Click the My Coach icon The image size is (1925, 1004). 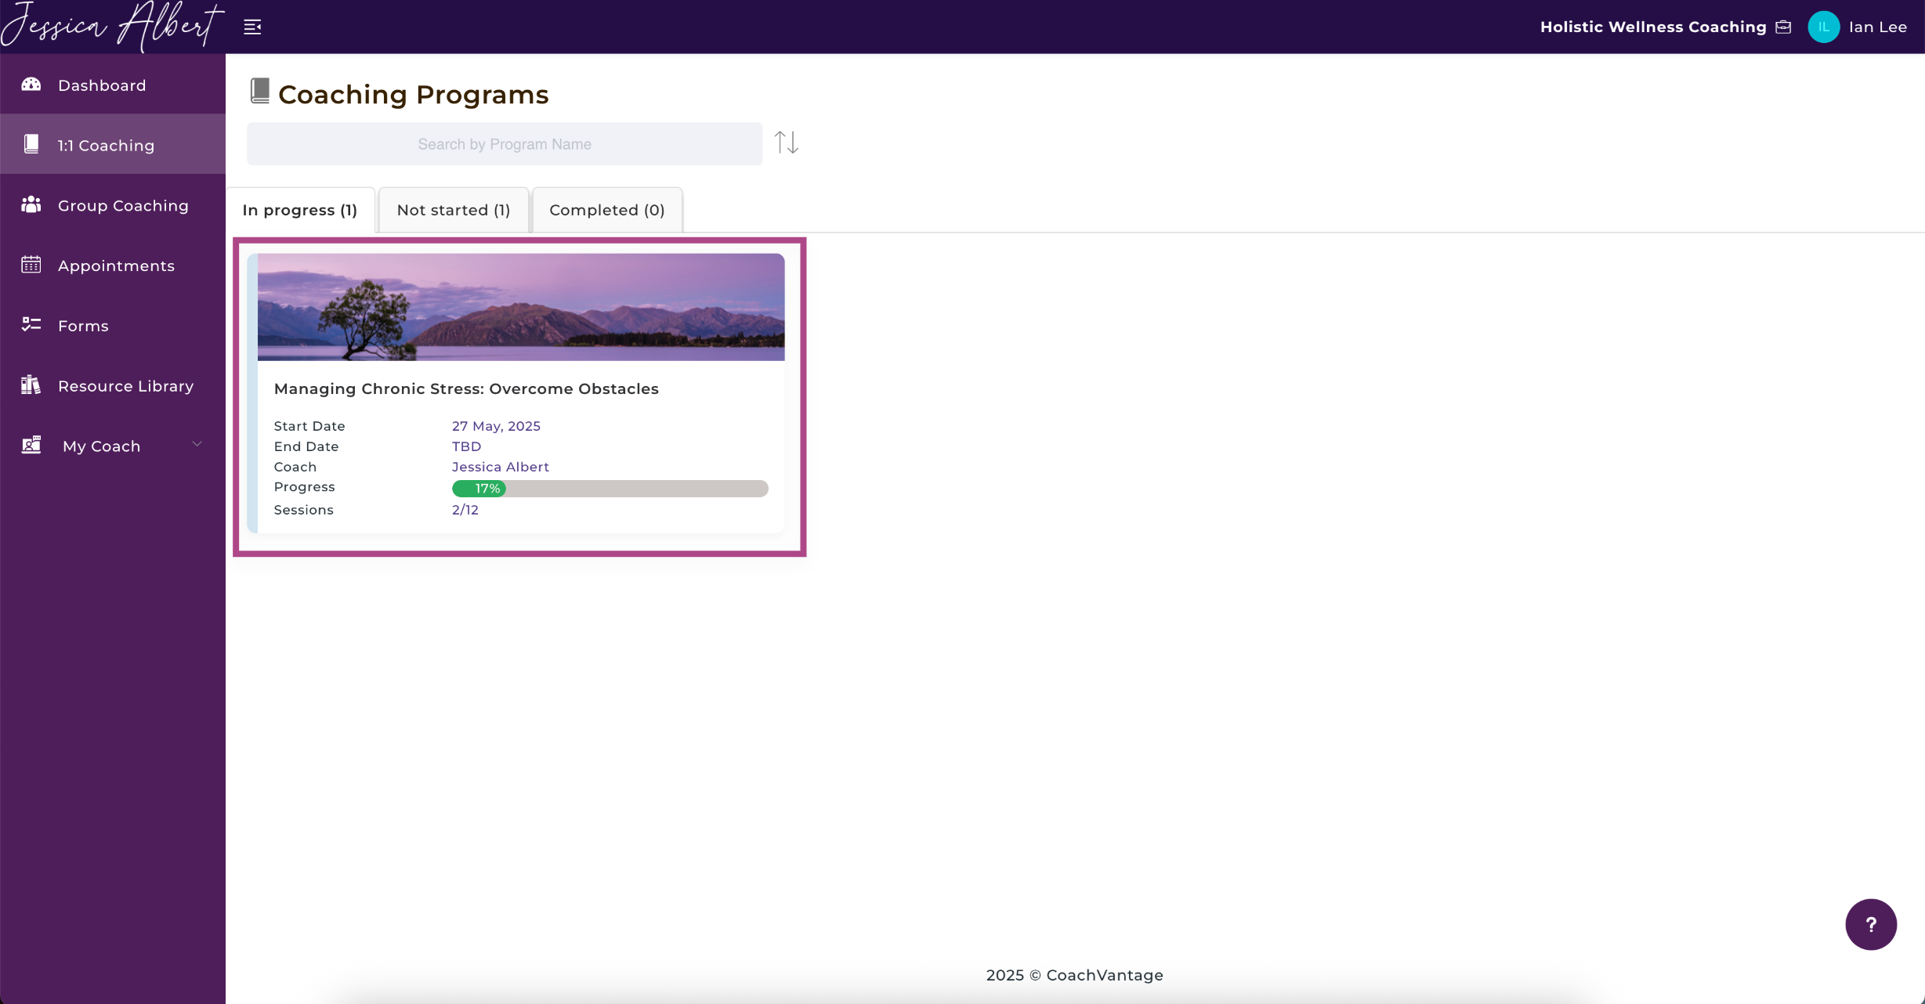31,445
